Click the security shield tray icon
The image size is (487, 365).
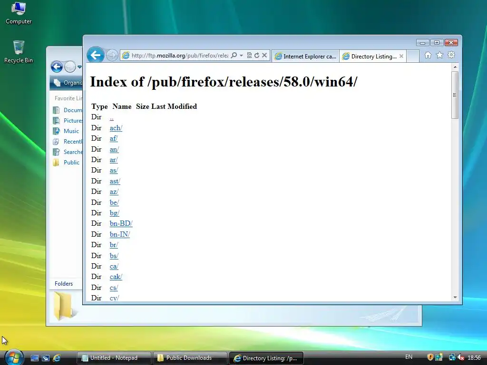tap(430, 357)
